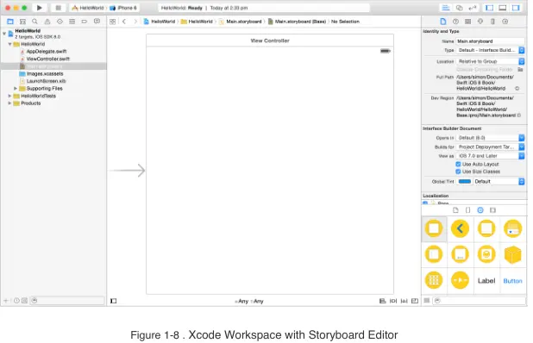Switch to the Version editor
This screenshot has width=533, height=343.
click(x=472, y=8)
